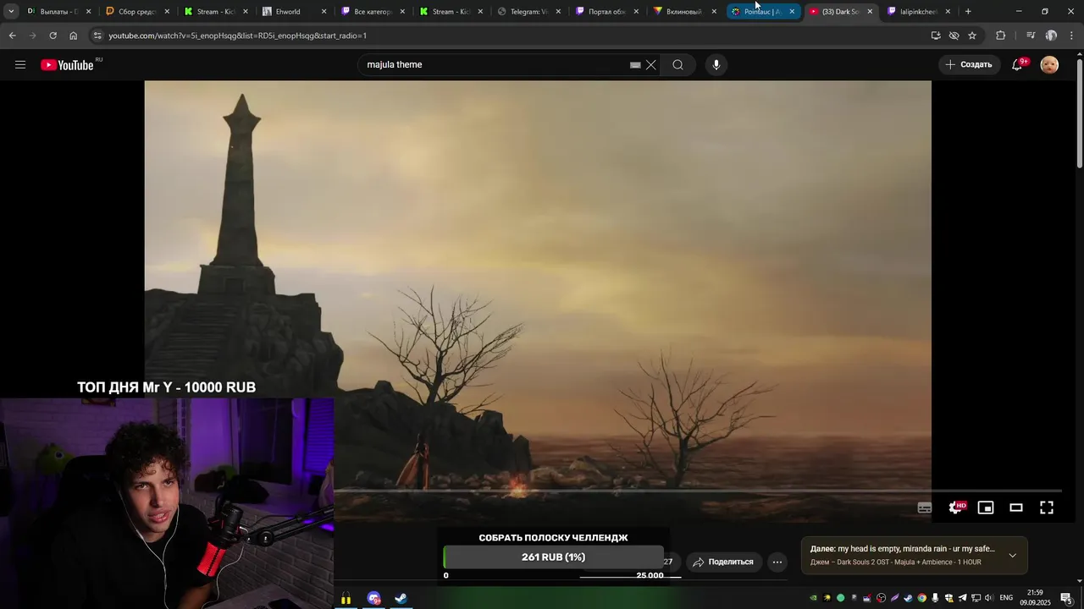Image resolution: width=1084 pixels, height=609 pixels.
Task: Click the install app icon in address bar
Action: (936, 36)
